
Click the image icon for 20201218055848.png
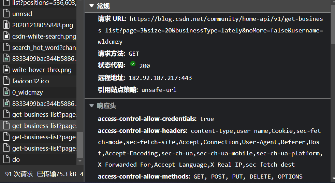6,25
